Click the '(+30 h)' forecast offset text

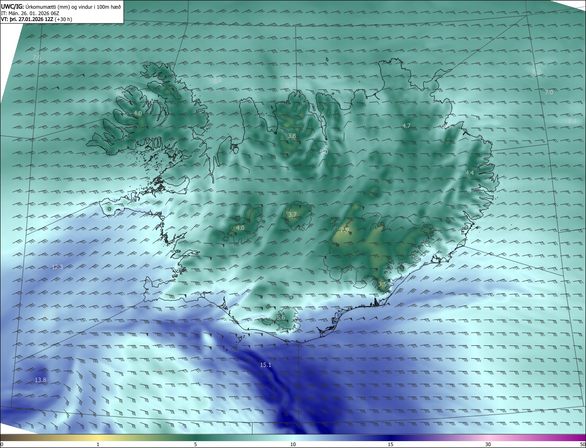(x=63, y=19)
